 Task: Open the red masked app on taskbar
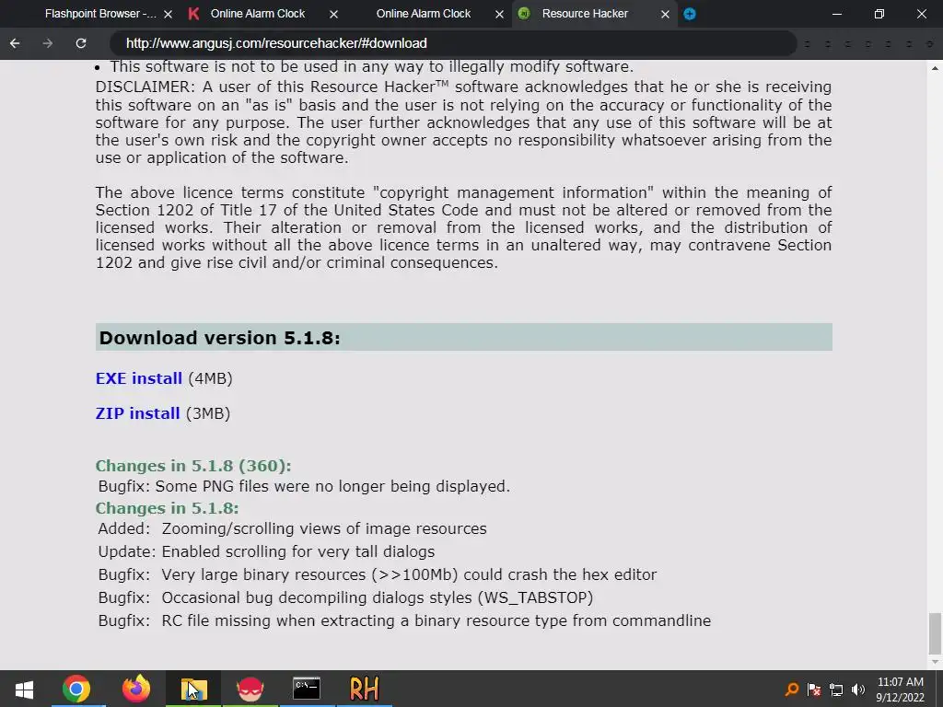250,689
